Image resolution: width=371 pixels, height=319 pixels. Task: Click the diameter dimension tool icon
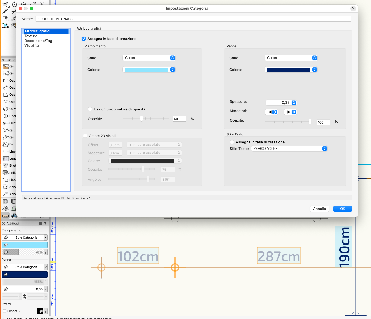[5, 109]
